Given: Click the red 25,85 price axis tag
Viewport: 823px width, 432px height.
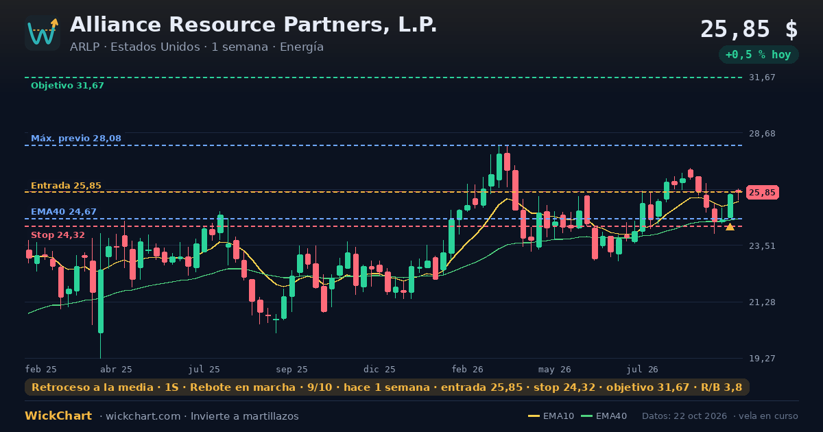Looking at the screenshot, I should pos(762,193).
